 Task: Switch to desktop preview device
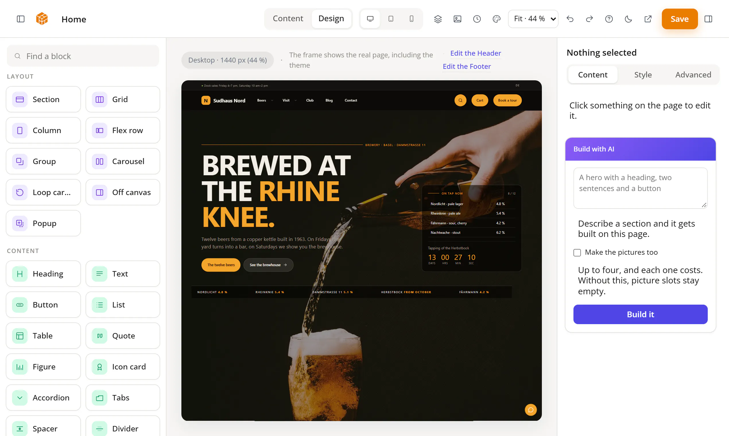370,19
